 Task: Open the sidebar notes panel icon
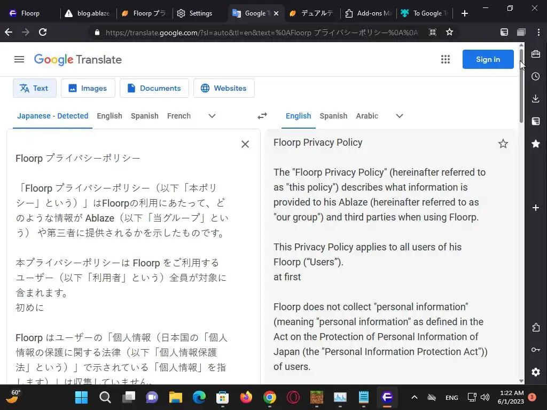pyautogui.click(x=536, y=121)
